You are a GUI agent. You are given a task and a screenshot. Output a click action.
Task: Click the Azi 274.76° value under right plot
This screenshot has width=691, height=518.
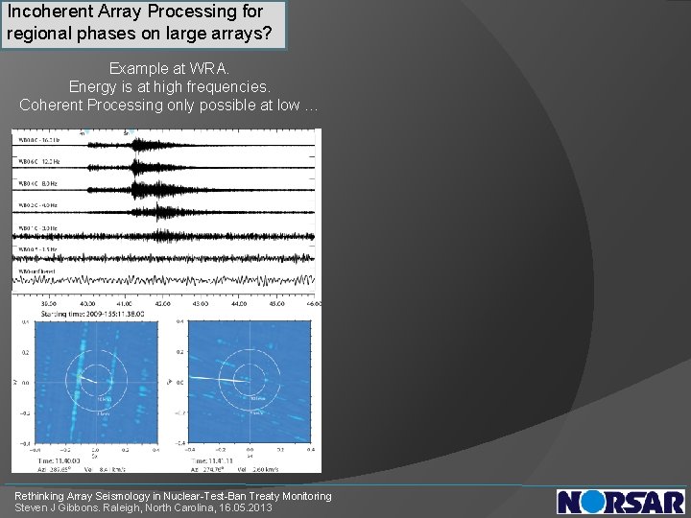[x=207, y=469]
